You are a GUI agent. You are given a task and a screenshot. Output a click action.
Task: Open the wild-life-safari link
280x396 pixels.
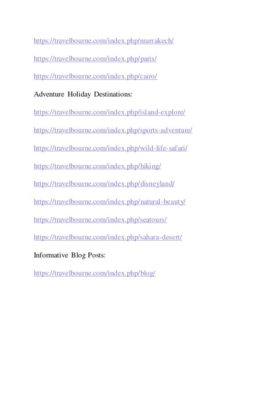pos(111,148)
